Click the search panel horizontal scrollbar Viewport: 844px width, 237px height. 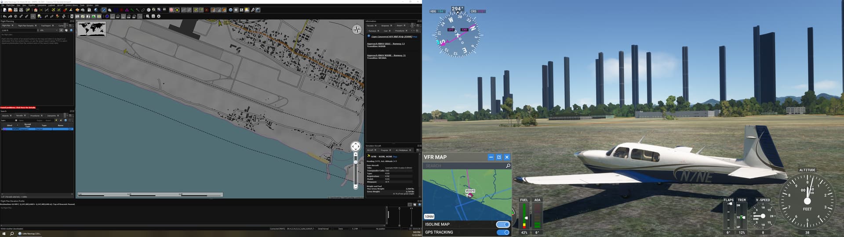coord(36,194)
